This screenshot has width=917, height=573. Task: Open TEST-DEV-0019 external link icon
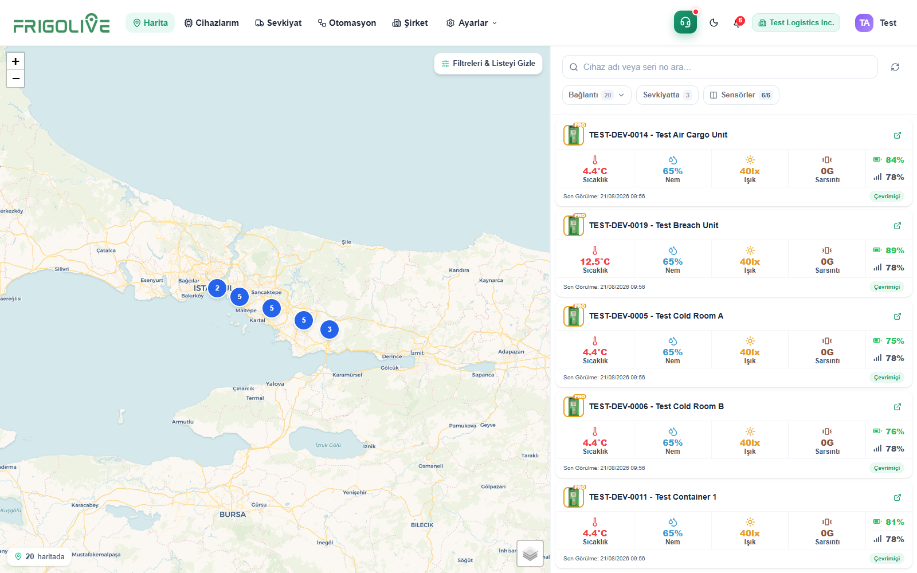[898, 226]
